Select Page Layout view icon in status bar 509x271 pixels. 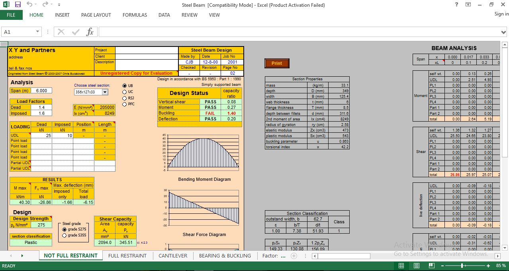(416, 265)
